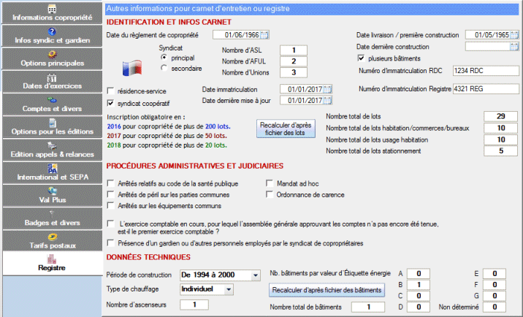The width and height of the screenshot is (523, 317).
Task: Check Arrêtés de péril sur les parties communes
Action: tap(110, 194)
